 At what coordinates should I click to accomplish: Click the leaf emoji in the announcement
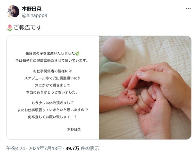[x=77, y=54]
